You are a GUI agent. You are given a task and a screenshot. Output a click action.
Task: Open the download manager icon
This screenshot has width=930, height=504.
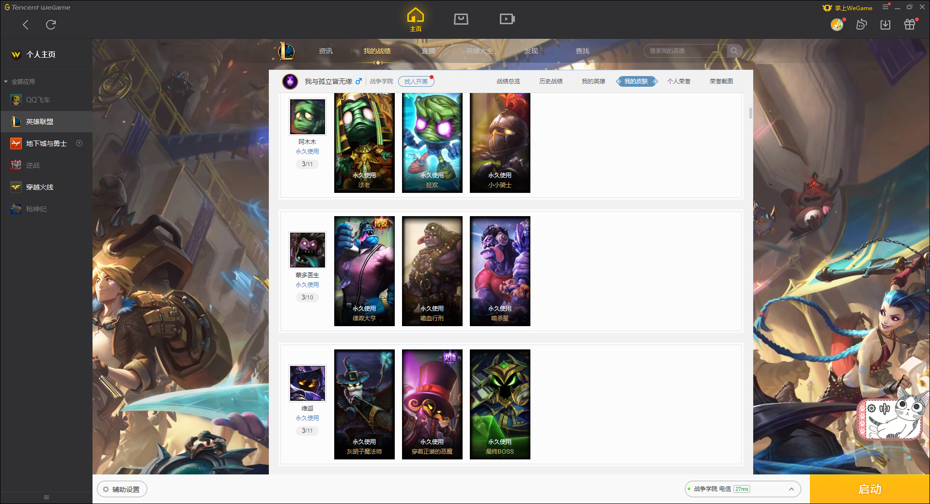pyautogui.click(x=885, y=24)
